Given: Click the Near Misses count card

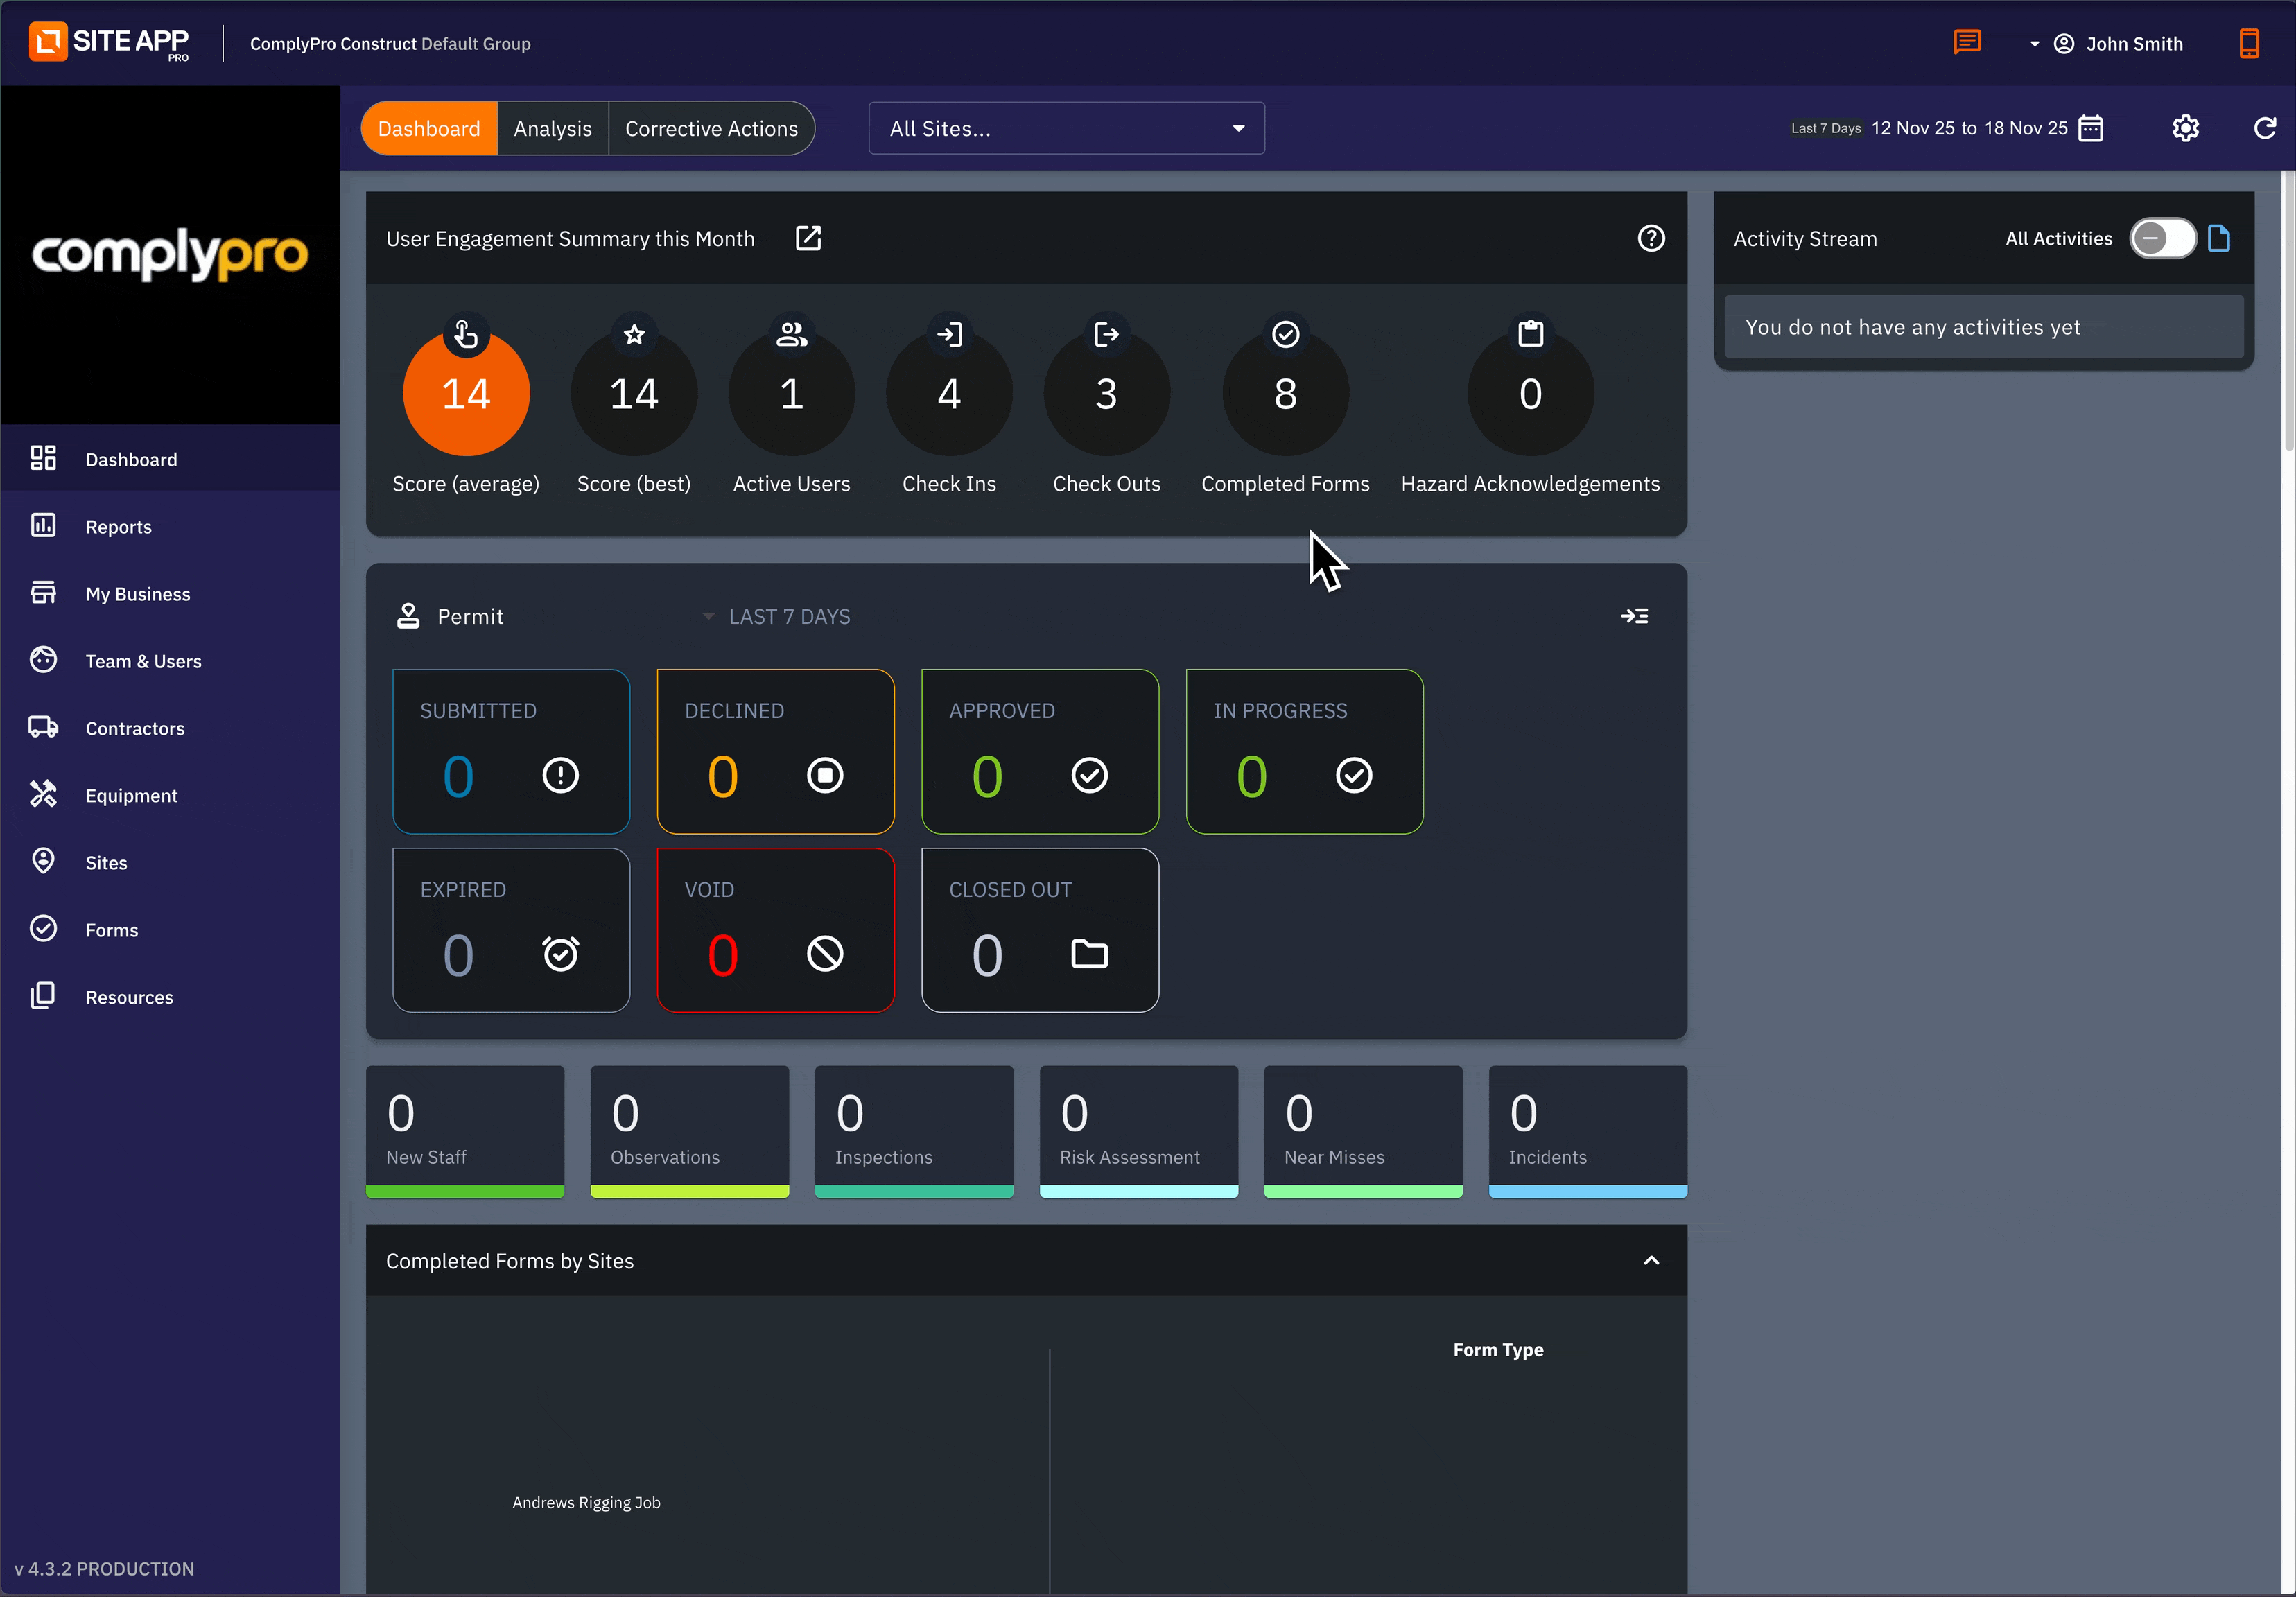Looking at the screenshot, I should [x=1362, y=1130].
